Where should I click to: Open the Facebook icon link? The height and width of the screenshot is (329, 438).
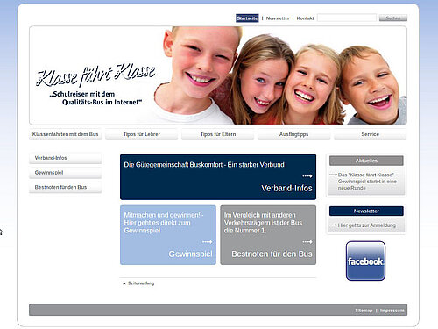(x=365, y=261)
